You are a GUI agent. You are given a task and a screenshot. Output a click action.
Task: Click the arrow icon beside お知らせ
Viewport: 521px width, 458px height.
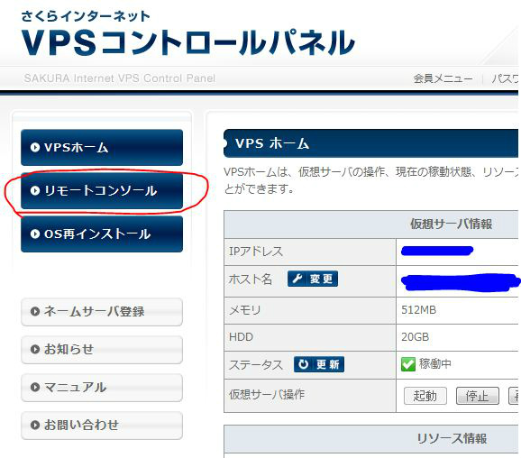click(35, 350)
